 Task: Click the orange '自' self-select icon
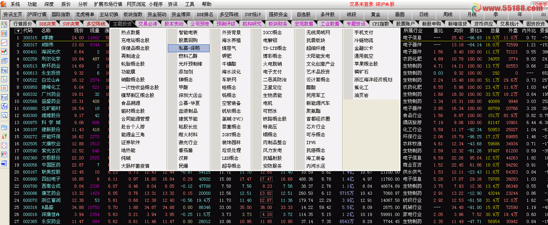(x=4, y=88)
